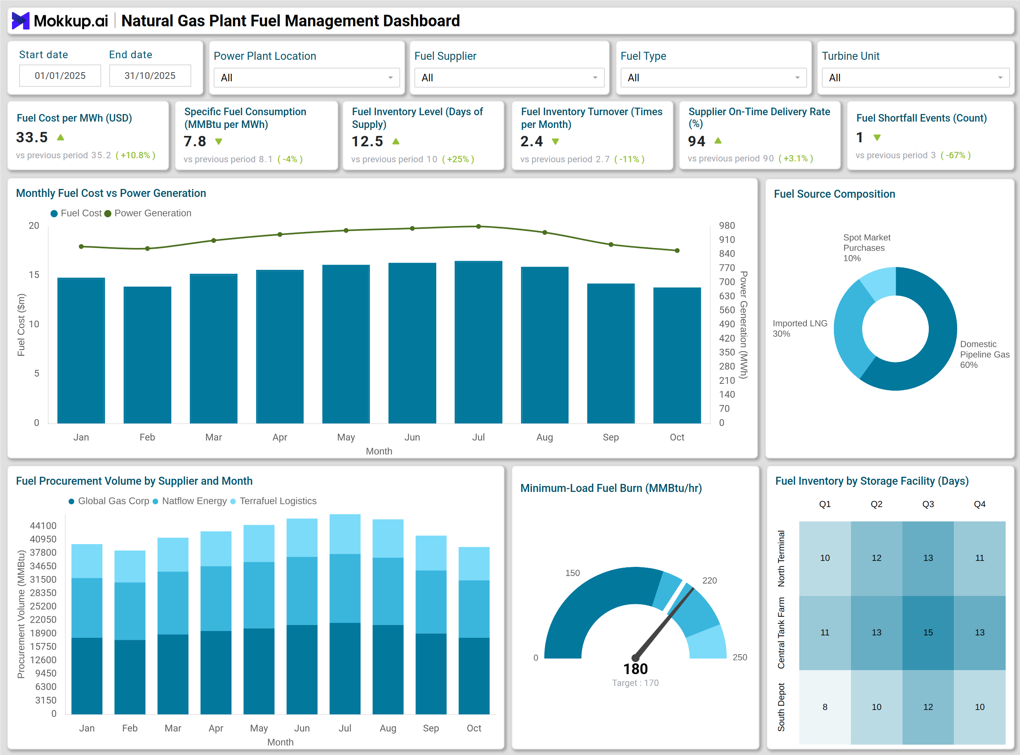This screenshot has height=755, width=1020.
Task: Select the Oct bar in Monthly Fuel Cost chart
Action: (677, 355)
